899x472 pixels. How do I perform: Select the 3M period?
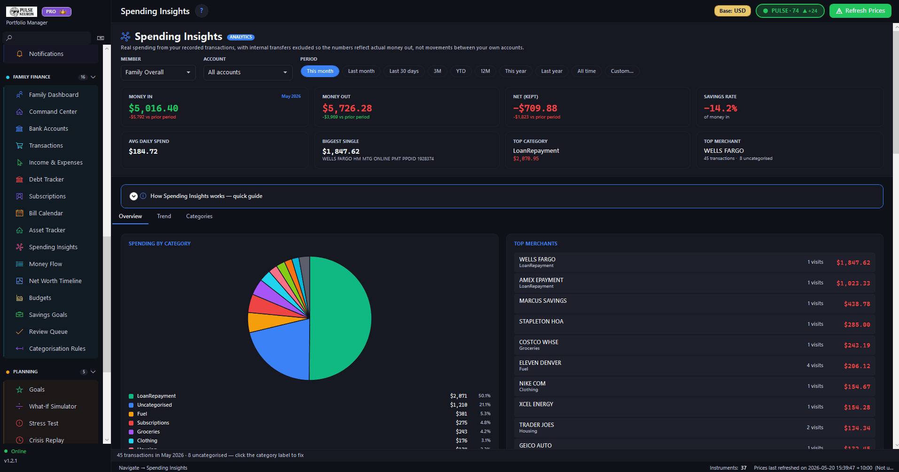(438, 71)
